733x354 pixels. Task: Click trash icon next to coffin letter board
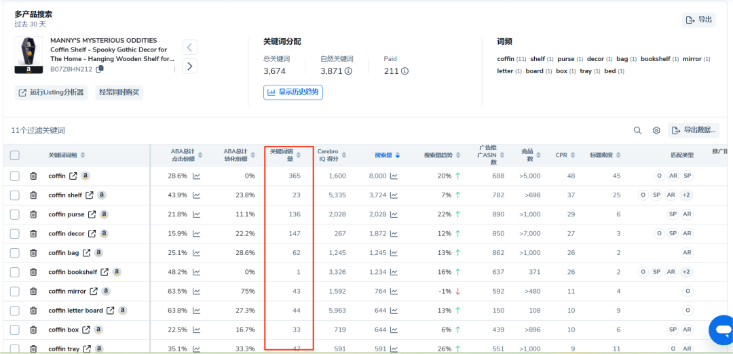pos(33,311)
